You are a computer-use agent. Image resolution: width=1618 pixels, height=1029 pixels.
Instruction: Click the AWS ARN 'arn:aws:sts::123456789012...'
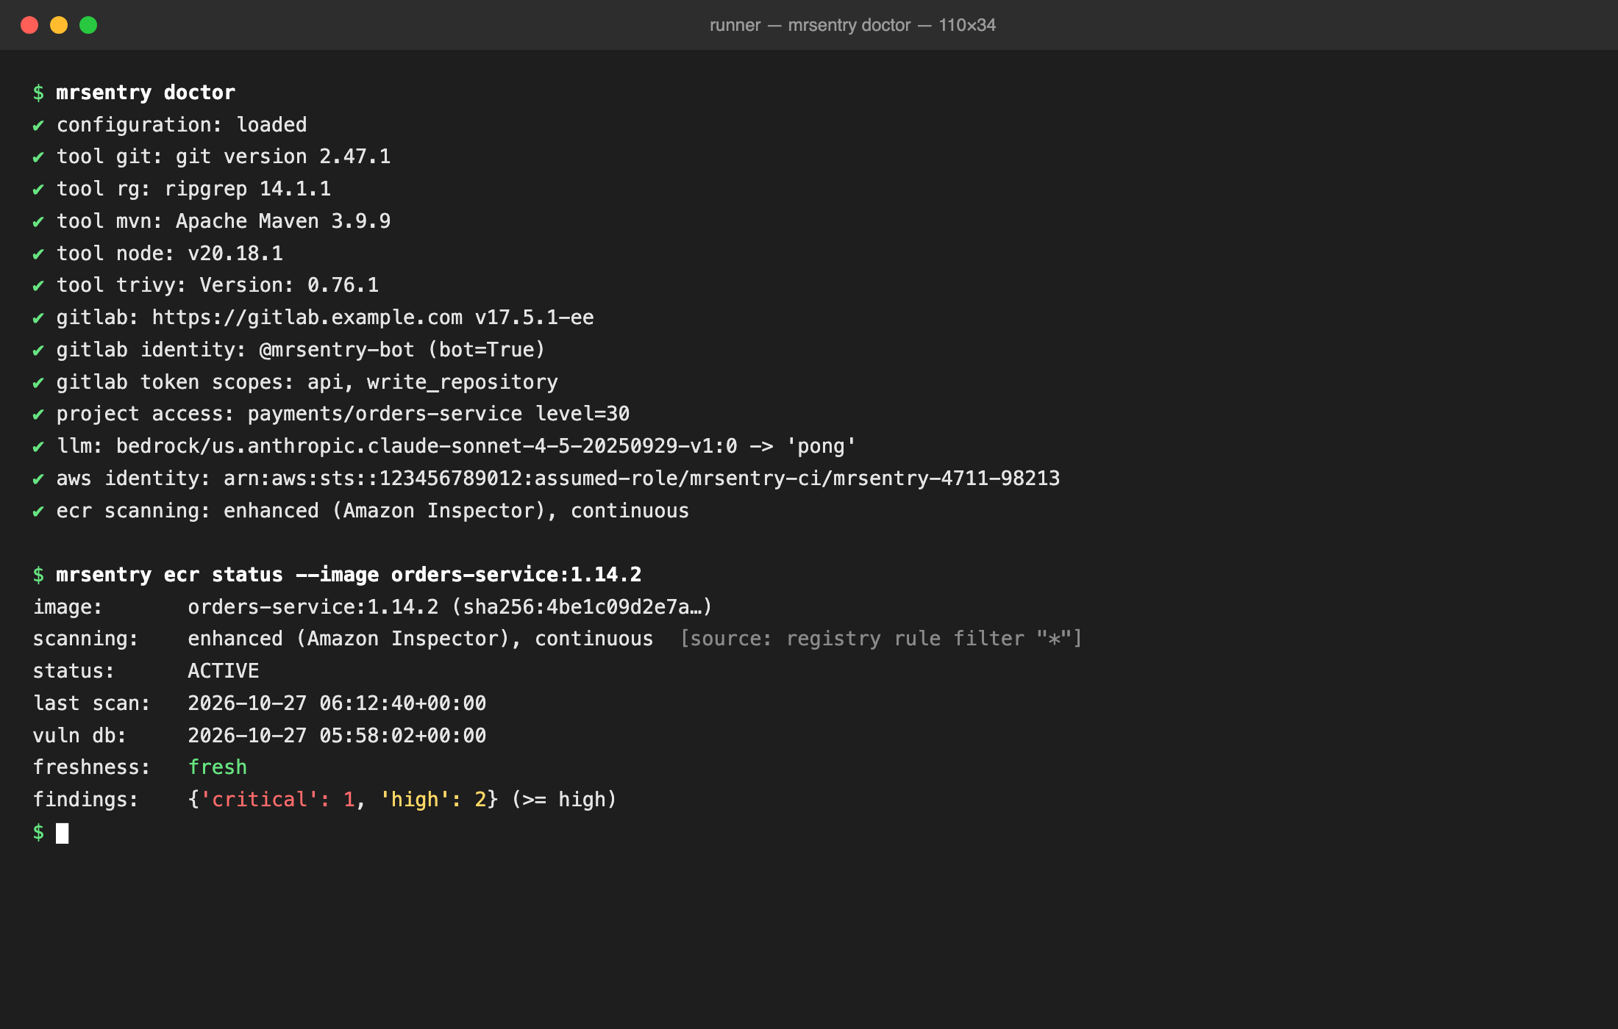click(642, 478)
